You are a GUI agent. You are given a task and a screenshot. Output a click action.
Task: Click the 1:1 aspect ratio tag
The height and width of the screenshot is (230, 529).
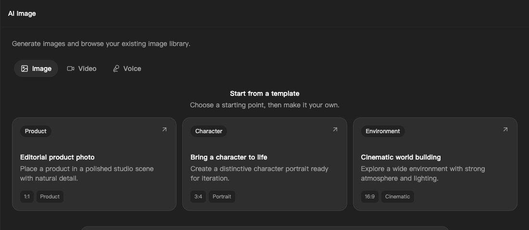point(27,197)
